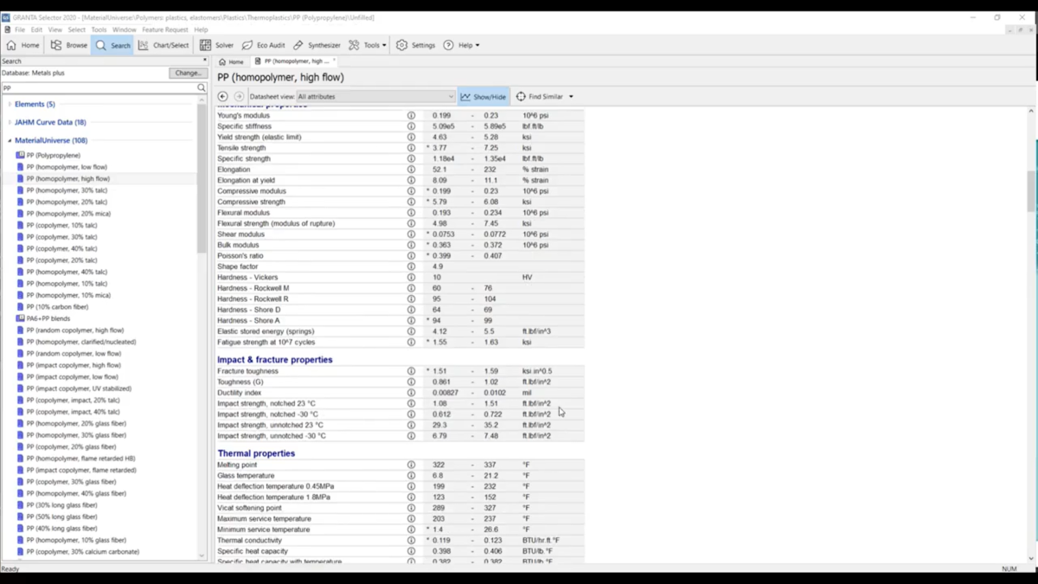
Task: Click info icon for Elongation at yield
Action: 411,180
